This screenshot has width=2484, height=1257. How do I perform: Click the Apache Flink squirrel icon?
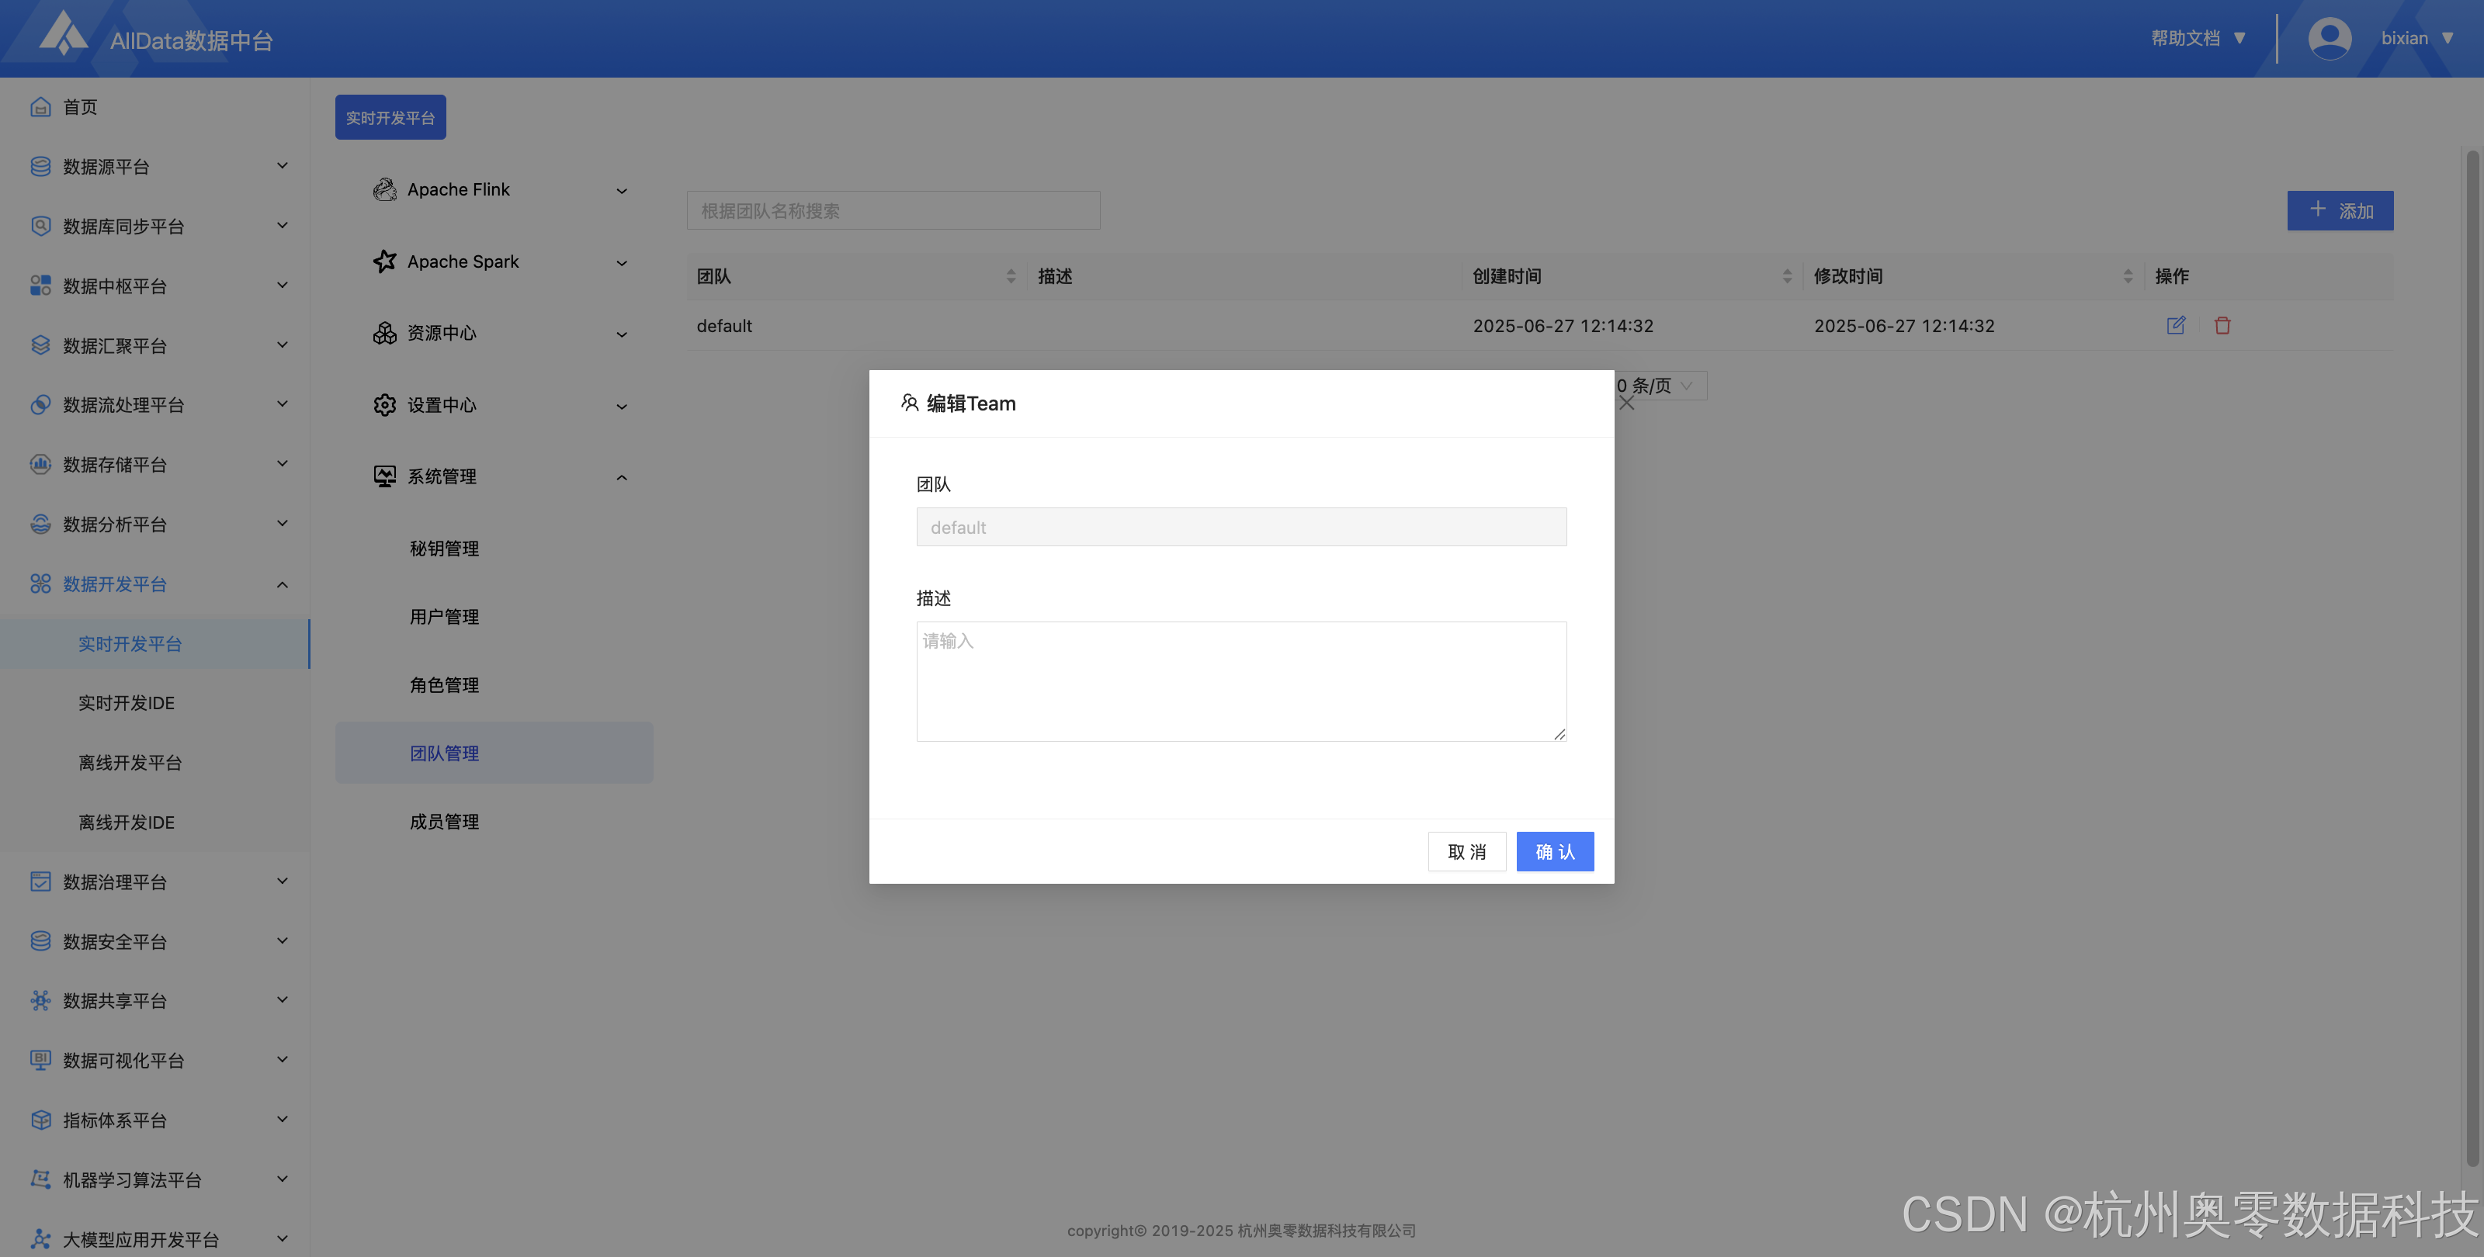(x=385, y=190)
